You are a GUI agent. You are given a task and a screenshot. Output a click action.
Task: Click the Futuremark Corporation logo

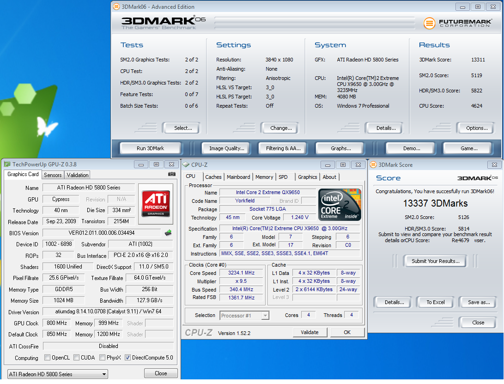tap(457, 23)
